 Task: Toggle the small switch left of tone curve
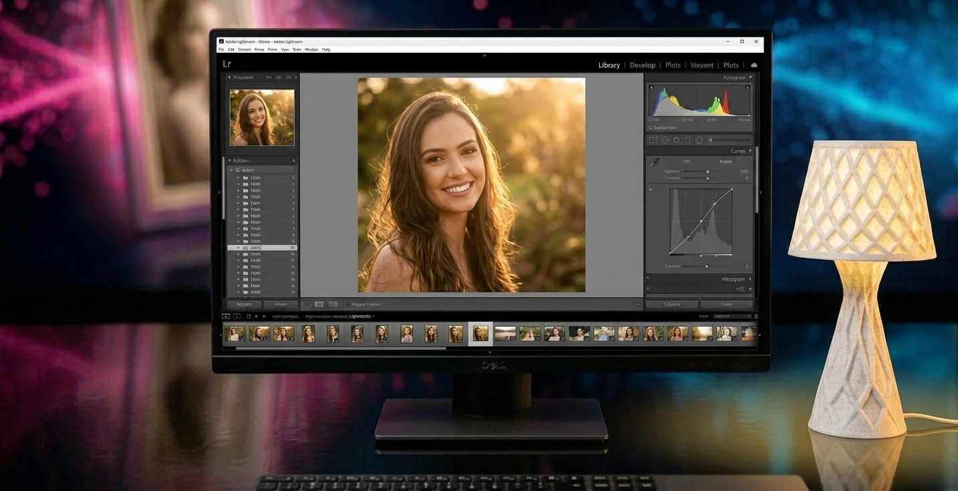[650, 190]
